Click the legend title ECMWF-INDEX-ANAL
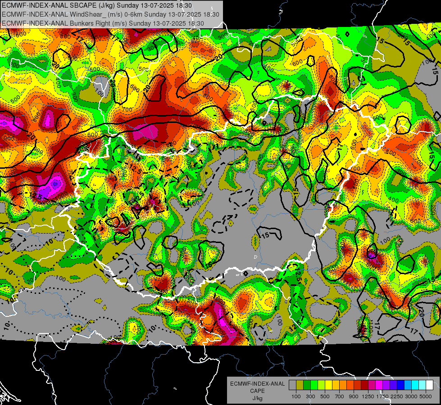 tap(257, 384)
